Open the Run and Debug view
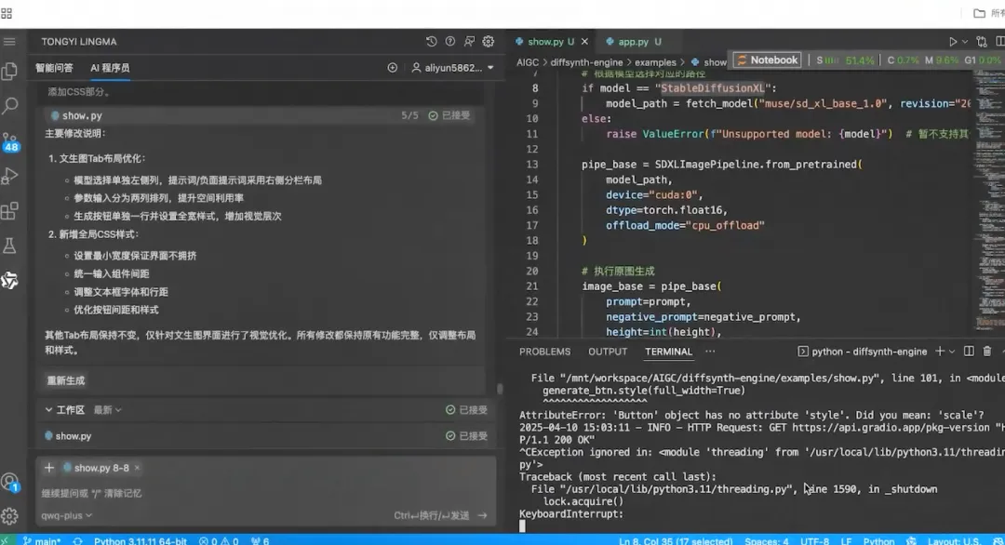1005x545 pixels. (x=9, y=176)
